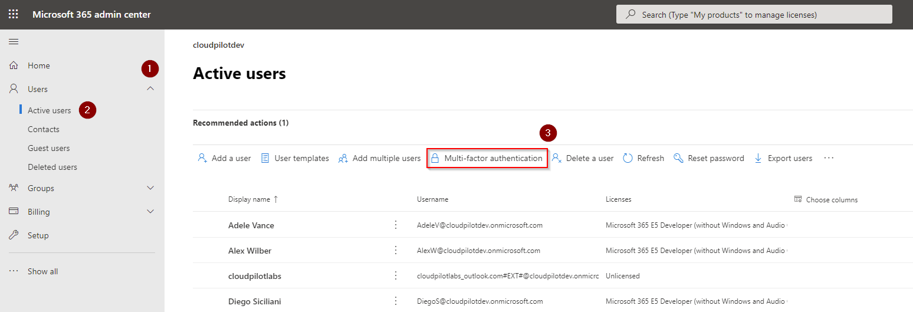This screenshot has width=913, height=312.
Task: Click the Choose columns icon
Action: 798,199
